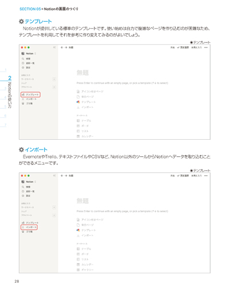Add page with プライベート plus in lower screenshot

click(x=54, y=215)
